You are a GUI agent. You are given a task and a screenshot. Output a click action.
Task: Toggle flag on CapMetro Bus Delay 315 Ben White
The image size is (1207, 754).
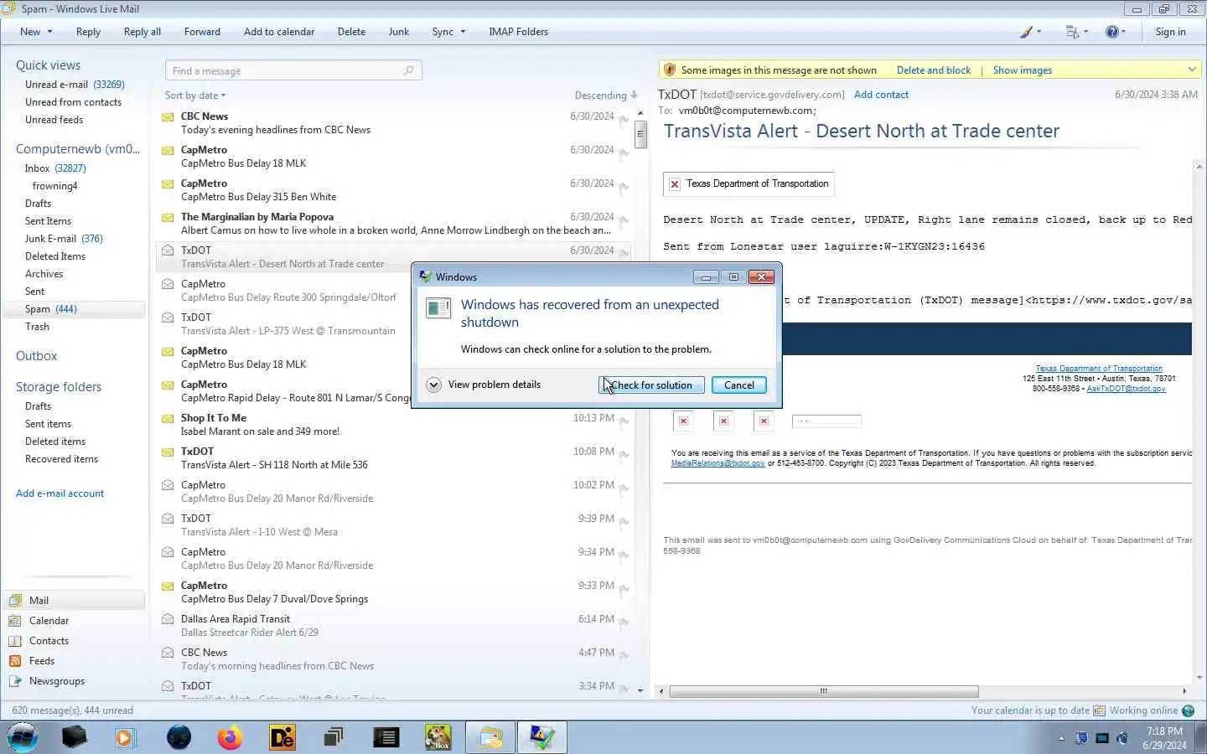pyautogui.click(x=624, y=187)
